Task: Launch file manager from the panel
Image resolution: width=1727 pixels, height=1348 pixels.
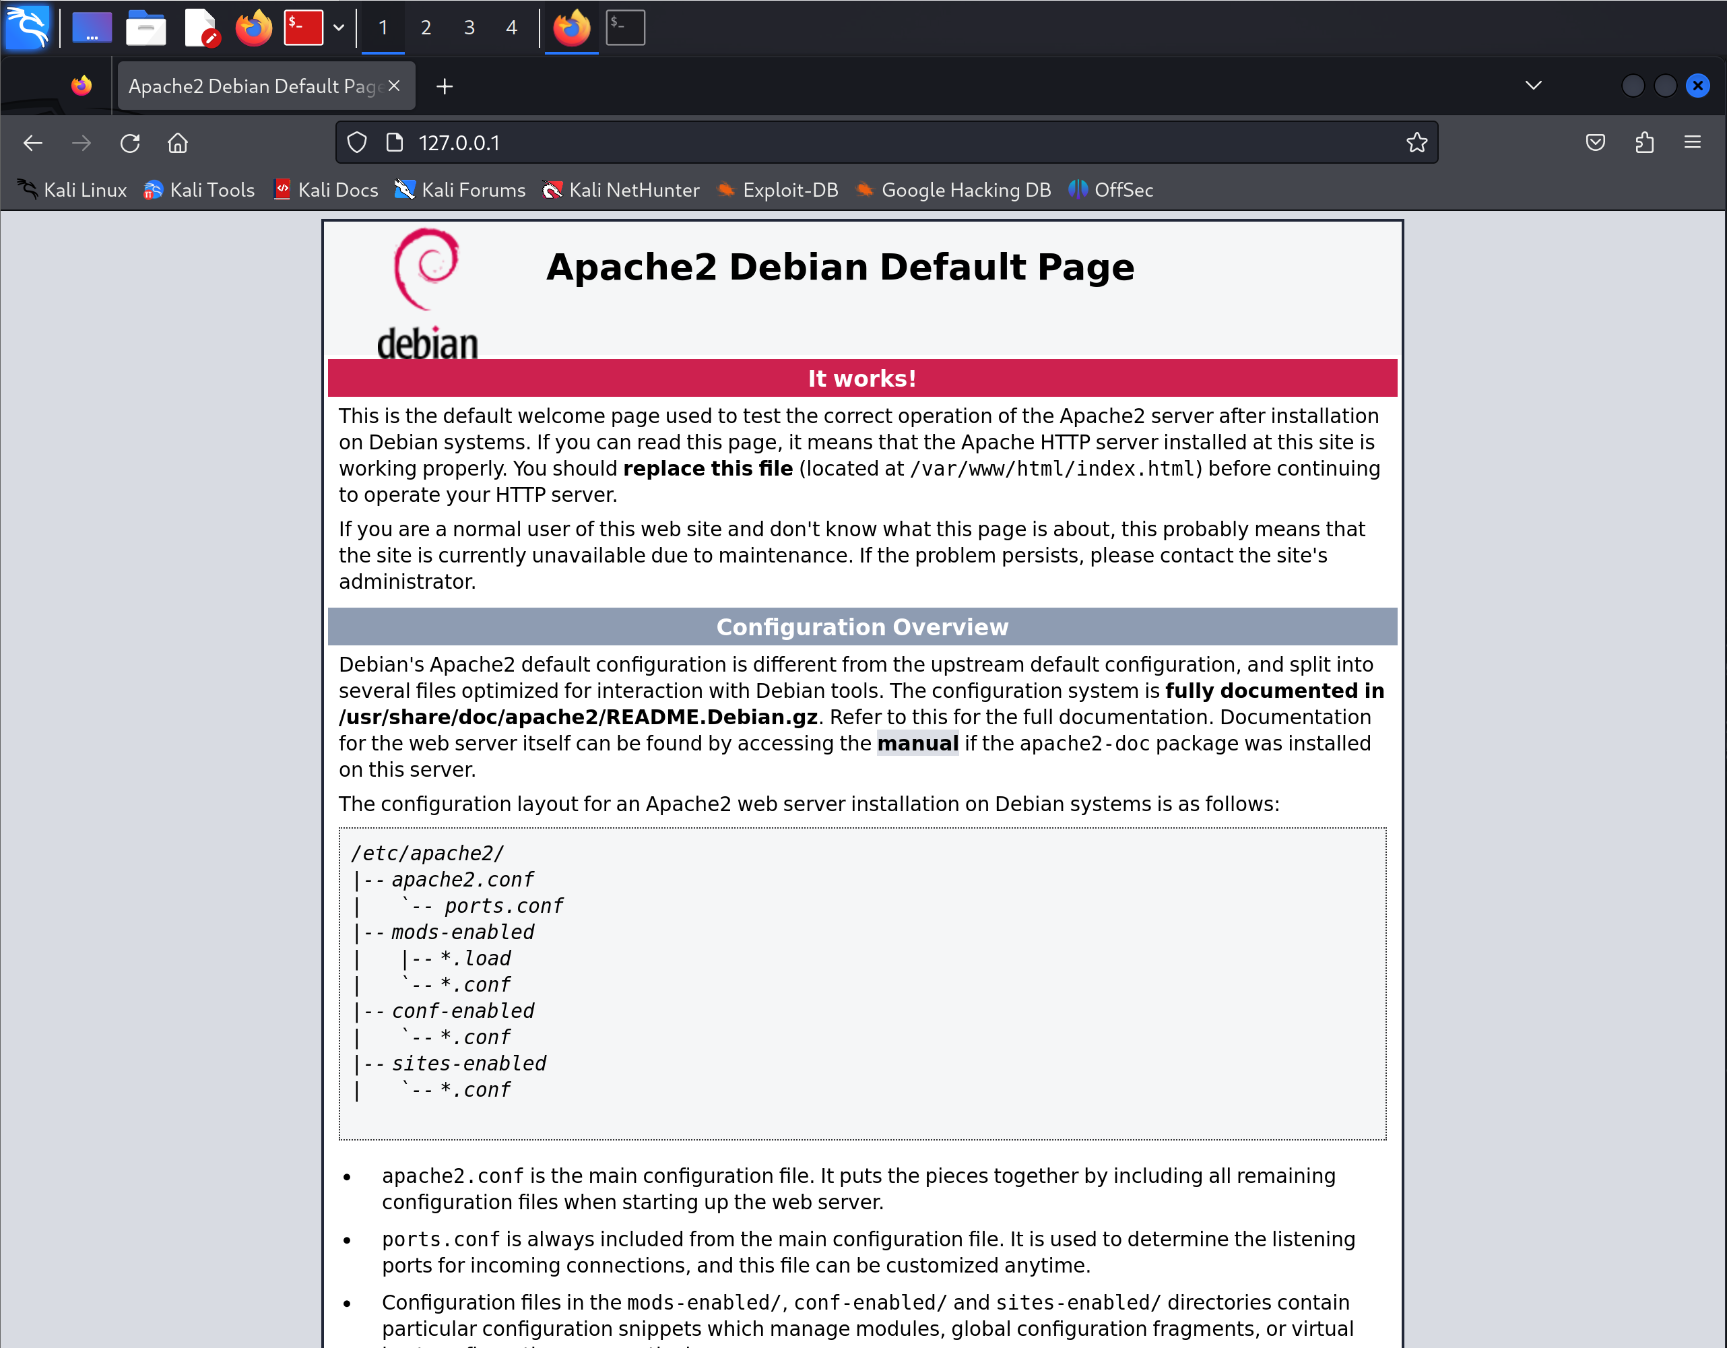Action: [145, 28]
